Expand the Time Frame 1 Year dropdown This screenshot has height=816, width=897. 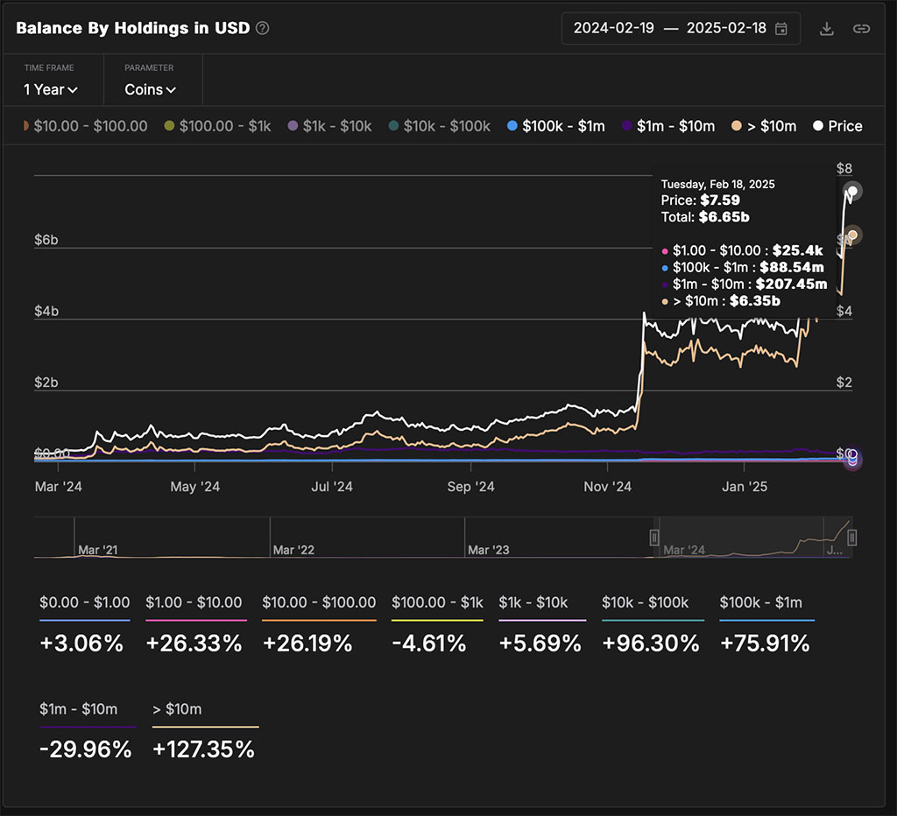pyautogui.click(x=51, y=90)
